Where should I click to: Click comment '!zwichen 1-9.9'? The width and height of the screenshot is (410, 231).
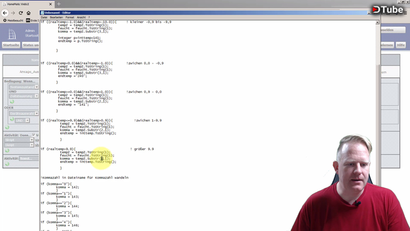(x=148, y=121)
